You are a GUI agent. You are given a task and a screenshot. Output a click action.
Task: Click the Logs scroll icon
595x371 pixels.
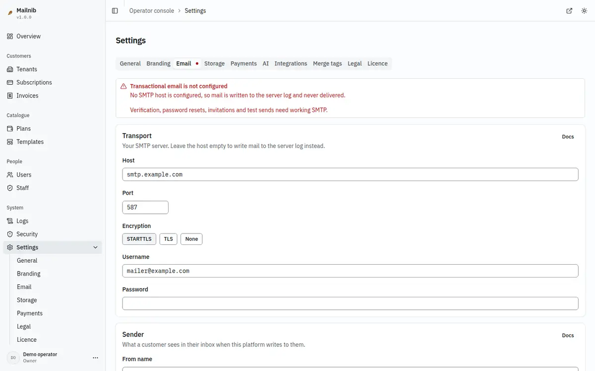click(10, 221)
